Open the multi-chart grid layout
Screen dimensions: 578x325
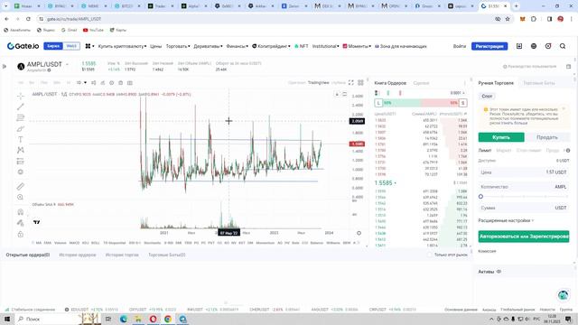tap(360, 82)
